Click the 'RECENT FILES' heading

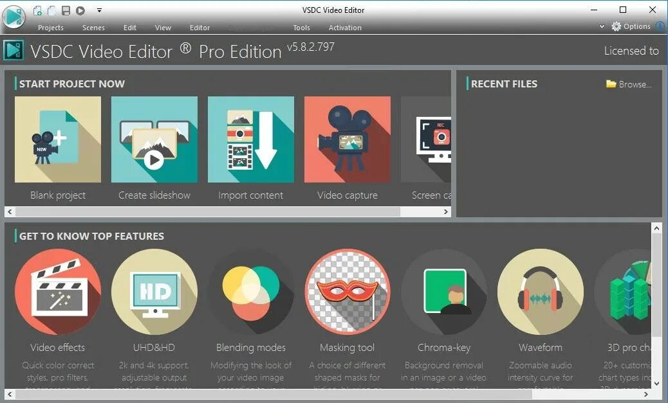click(504, 84)
